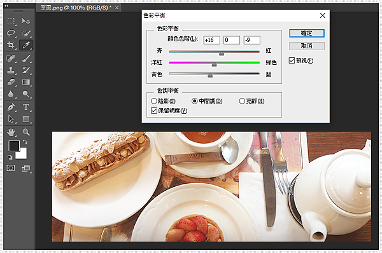Swap foreground and background colors
The image size is (382, 253).
[25, 142]
